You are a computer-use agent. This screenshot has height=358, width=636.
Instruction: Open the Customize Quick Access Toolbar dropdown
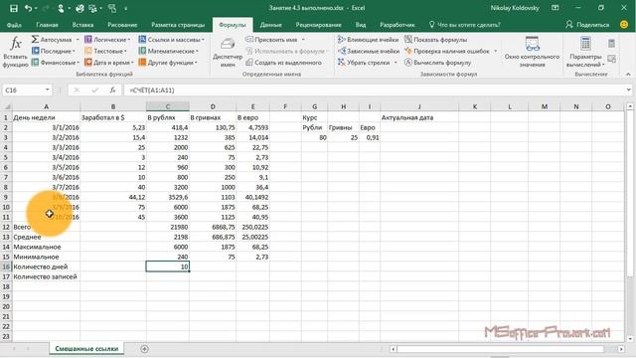pos(126,9)
